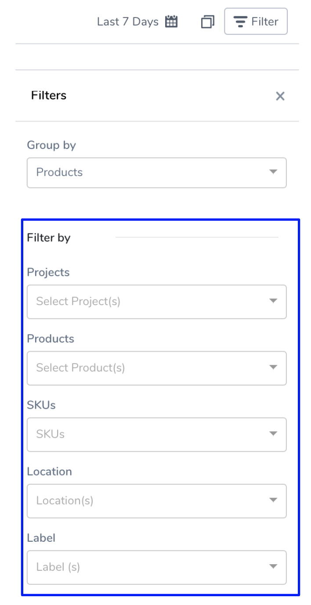Open the Group by Products dropdown

click(157, 173)
